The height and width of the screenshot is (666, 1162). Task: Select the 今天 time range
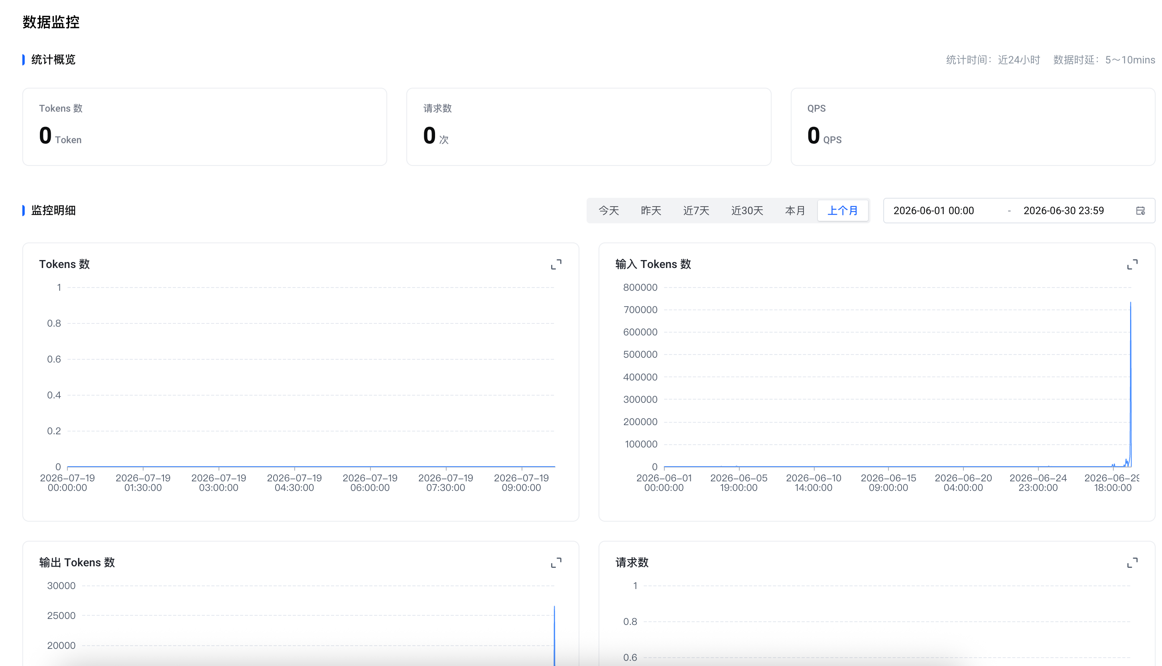609,211
